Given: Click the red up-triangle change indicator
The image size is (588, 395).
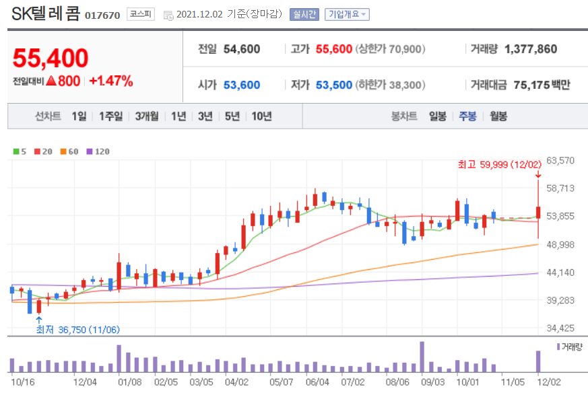Looking at the screenshot, I should point(51,81).
